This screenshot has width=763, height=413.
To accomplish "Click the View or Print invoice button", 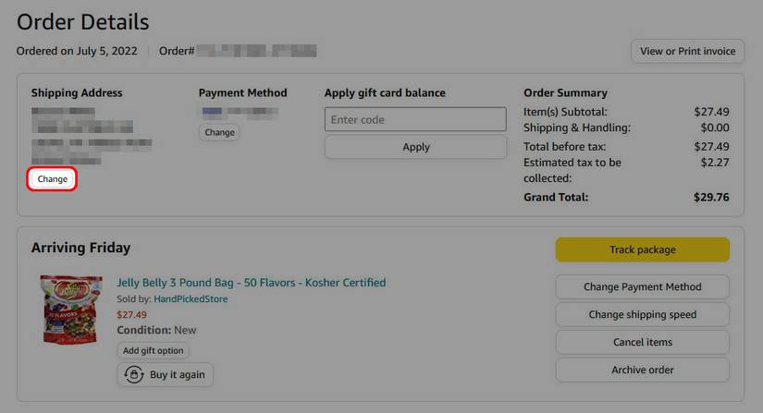I will click(687, 51).
